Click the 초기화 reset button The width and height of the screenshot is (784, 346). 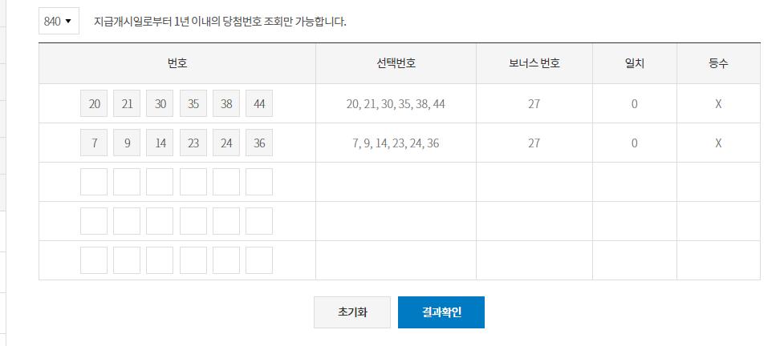[352, 312]
